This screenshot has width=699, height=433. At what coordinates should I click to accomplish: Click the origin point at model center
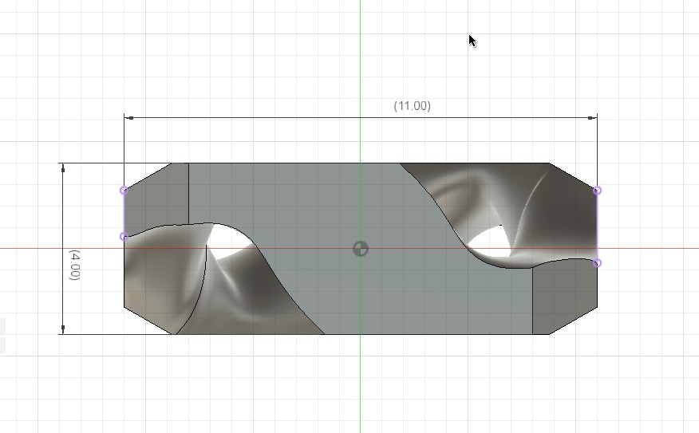tap(361, 249)
